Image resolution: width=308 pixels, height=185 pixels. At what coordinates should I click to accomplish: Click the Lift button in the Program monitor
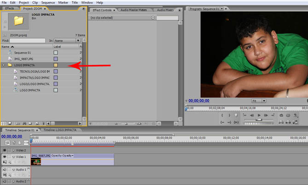[x=281, y=121]
